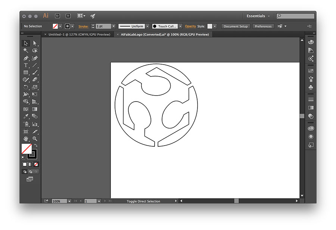This screenshot has width=336, height=230.
Task: Switch to Untitled-1 document tab
Action: (79, 34)
